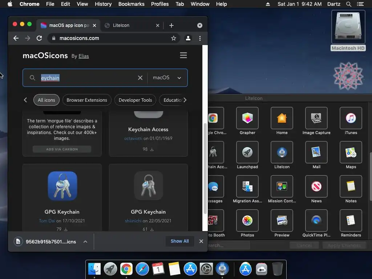
Task: Open the Chrome tab search dropdown
Action: 200,25
